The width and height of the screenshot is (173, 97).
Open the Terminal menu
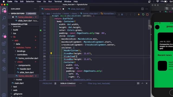point(58,1)
